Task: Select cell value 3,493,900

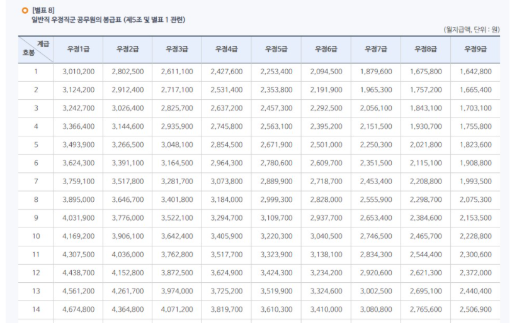Action: [78, 145]
